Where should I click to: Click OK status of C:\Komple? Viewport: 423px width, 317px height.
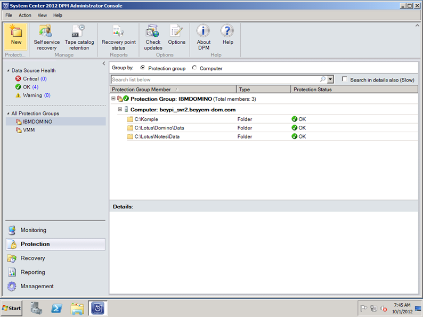coord(299,119)
